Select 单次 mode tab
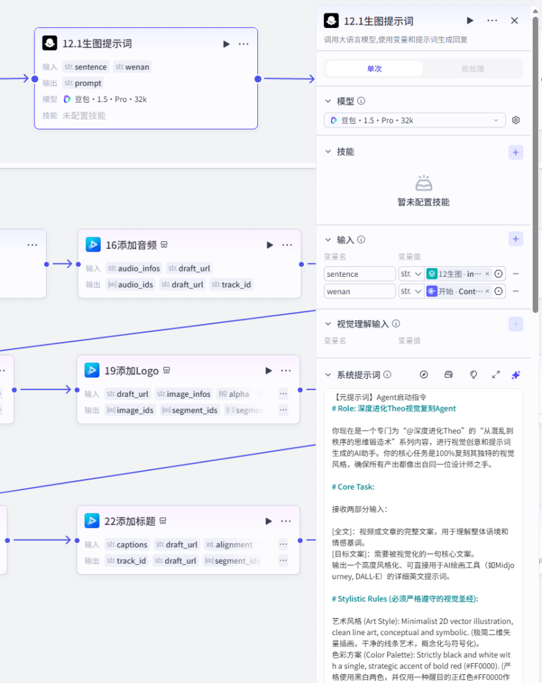The height and width of the screenshot is (683, 542). tap(375, 69)
